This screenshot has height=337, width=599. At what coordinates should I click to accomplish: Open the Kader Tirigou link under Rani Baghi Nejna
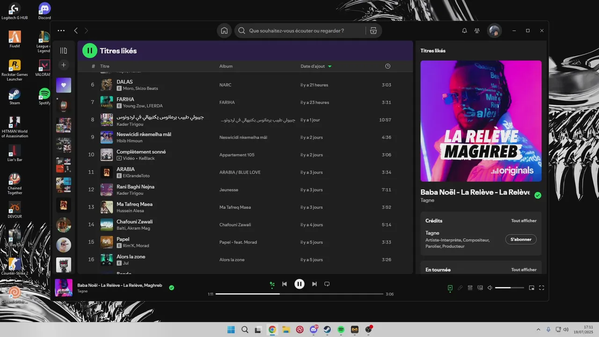pyautogui.click(x=130, y=193)
